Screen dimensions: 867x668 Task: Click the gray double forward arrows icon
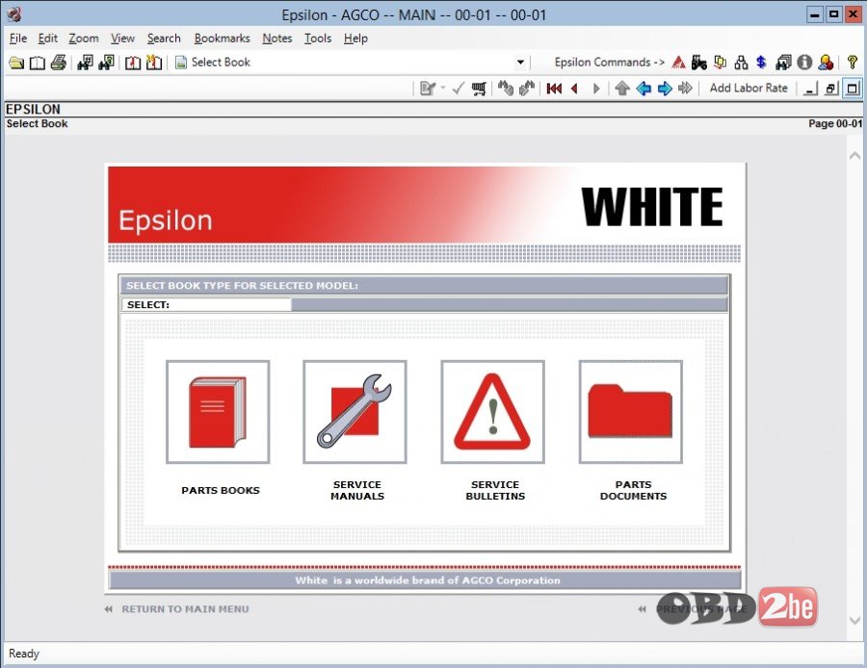(685, 89)
